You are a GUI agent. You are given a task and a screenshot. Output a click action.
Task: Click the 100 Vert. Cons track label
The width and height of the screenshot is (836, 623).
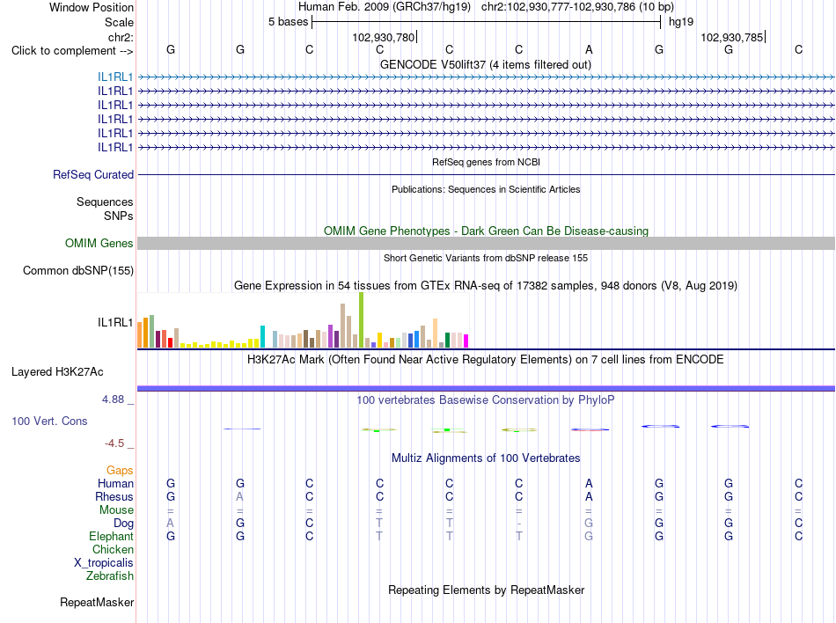click(x=49, y=421)
